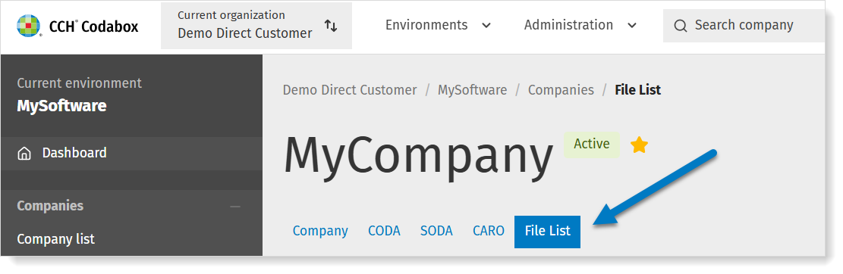This screenshot has height=274, width=843.
Task: Click the Dashboard home icon
Action: pyautogui.click(x=24, y=154)
